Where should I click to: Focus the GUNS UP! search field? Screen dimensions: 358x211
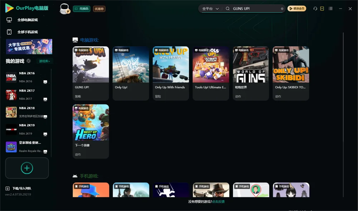click(x=256, y=9)
